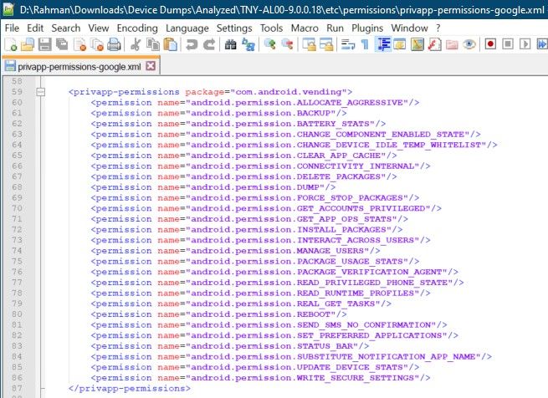Click line number 87 in the margin
The image size is (548, 398).
point(17,388)
